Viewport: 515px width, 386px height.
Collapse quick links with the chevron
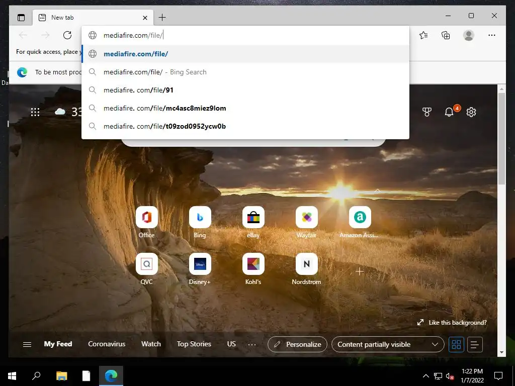pos(378,190)
